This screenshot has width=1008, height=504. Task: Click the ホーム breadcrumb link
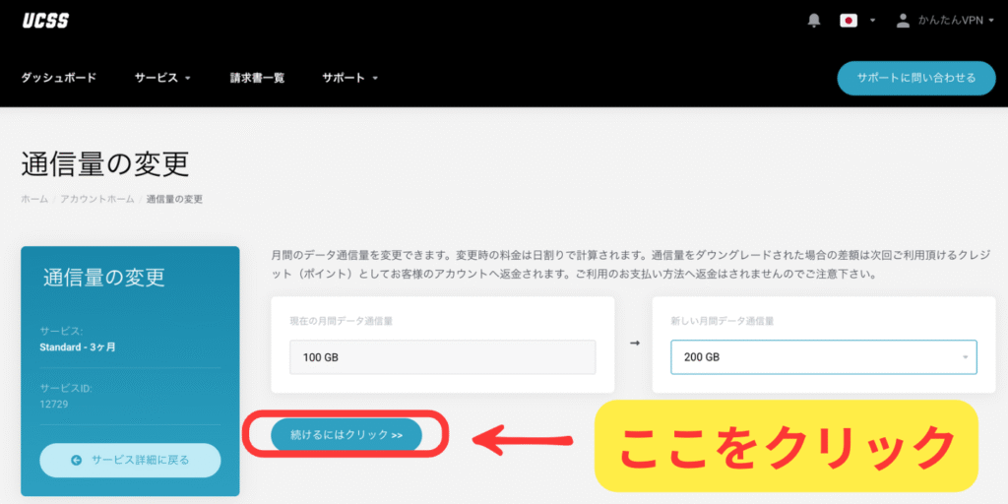[33, 199]
